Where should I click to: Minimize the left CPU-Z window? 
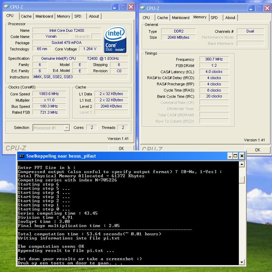tap(115, 7)
